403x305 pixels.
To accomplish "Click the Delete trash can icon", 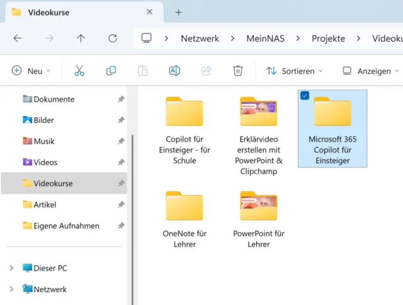I will click(238, 71).
